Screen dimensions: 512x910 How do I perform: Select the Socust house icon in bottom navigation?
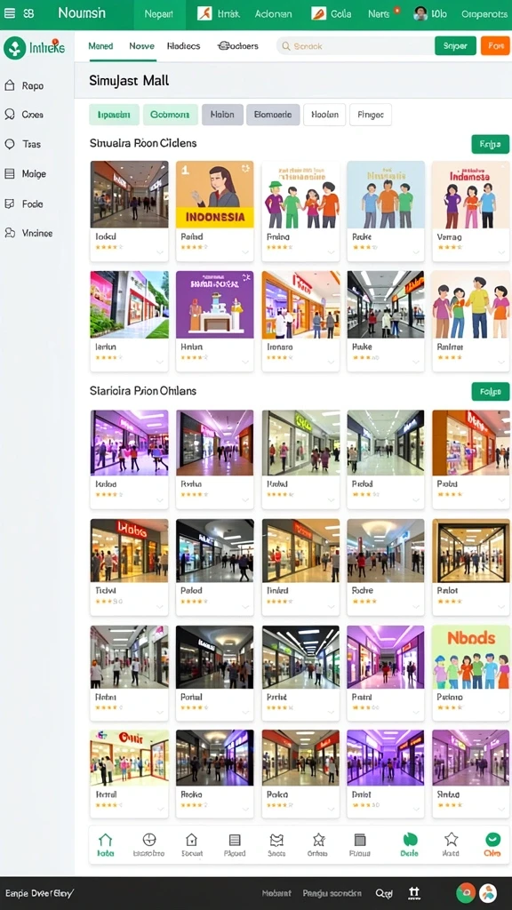(192, 840)
